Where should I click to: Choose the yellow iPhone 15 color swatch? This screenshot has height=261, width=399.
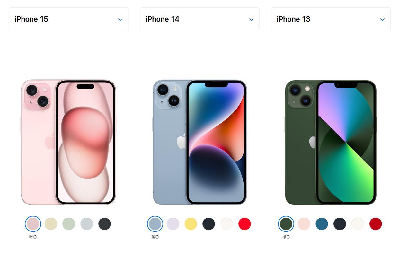click(51, 224)
